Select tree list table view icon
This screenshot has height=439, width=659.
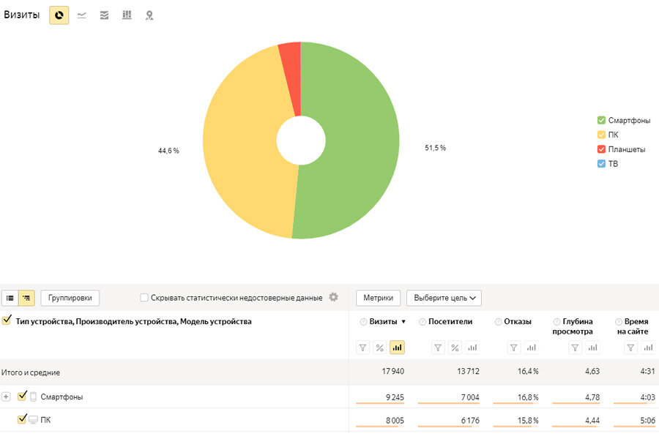coord(26,298)
